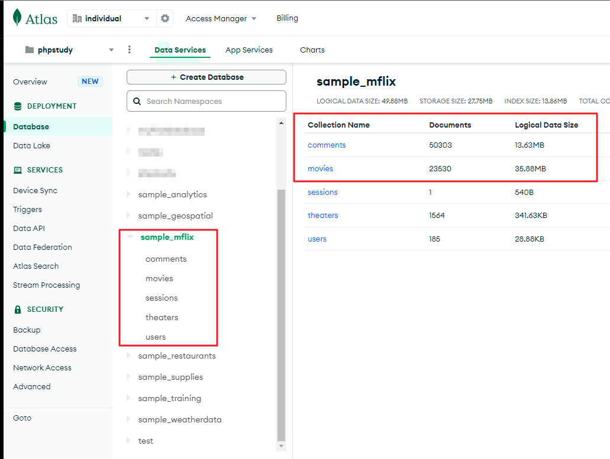The height and width of the screenshot is (459, 610).
Task: Click the namespace list scrollbar down arrow
Action: [281, 446]
